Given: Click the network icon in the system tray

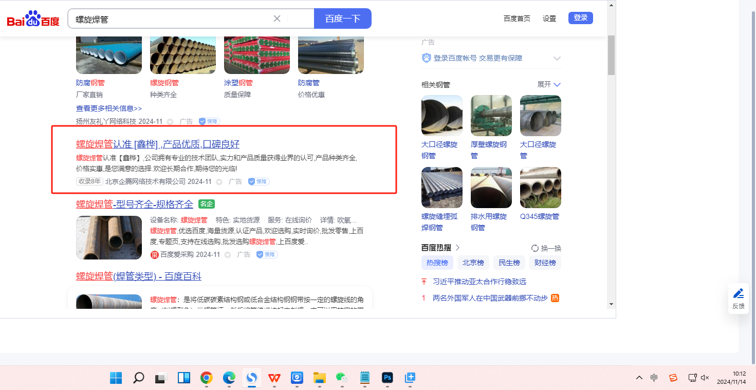Looking at the screenshot, I should [692, 378].
